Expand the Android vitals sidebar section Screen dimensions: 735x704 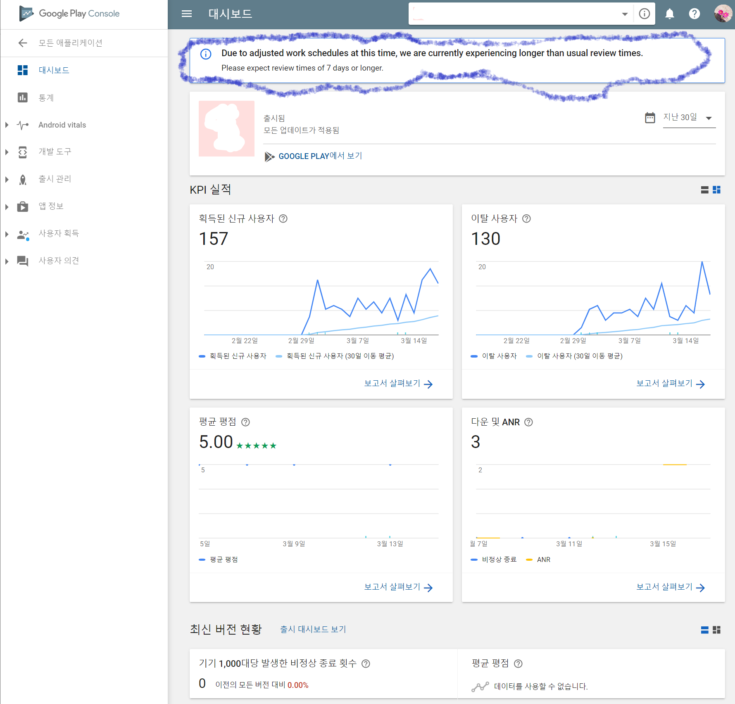click(x=7, y=125)
